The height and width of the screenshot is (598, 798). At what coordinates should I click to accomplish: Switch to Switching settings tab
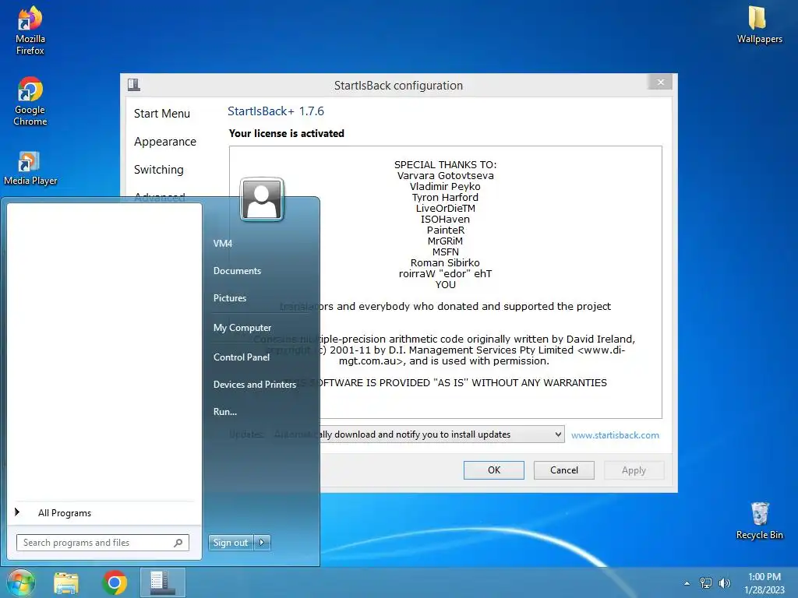click(159, 169)
